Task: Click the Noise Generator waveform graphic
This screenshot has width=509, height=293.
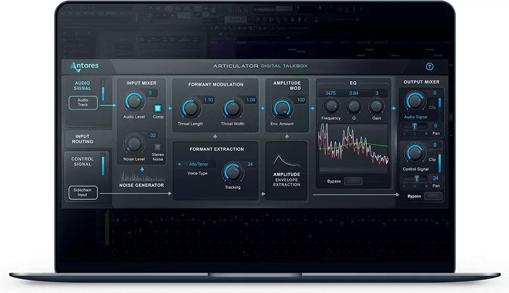Action: coord(142,177)
